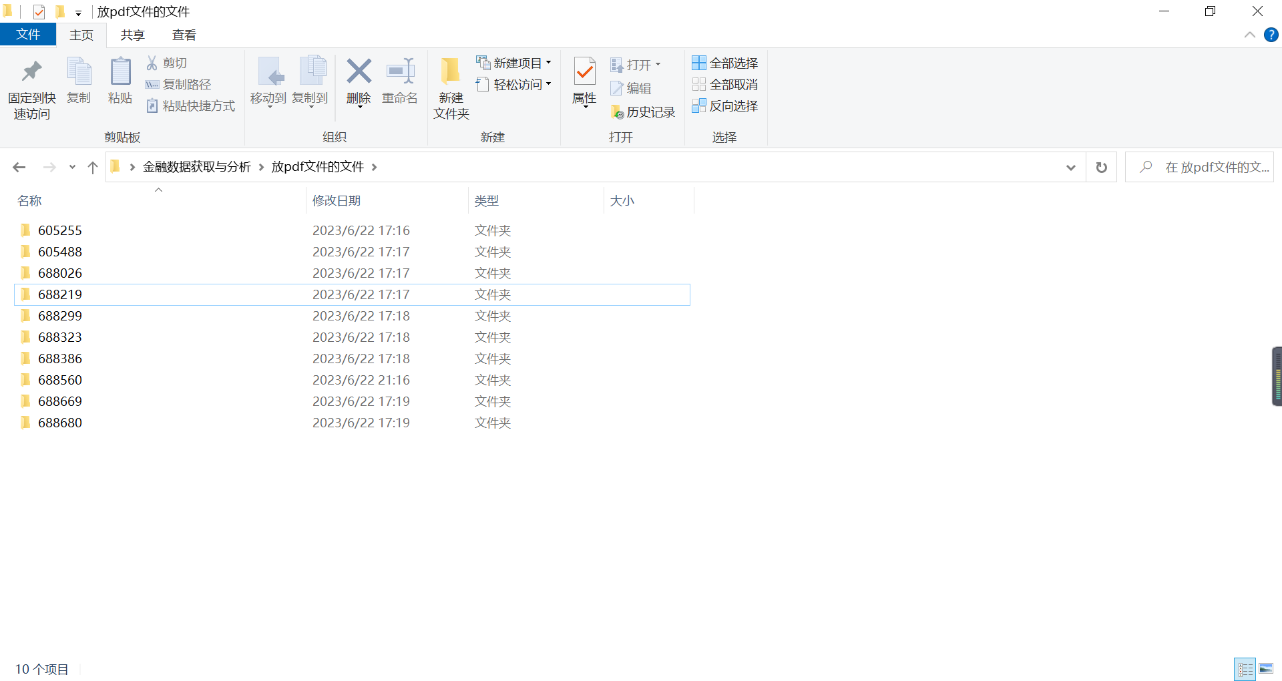This screenshot has height=681, width=1282.
Task: Open Customize Quick Access Toolbar dropdown
Action: (x=78, y=13)
